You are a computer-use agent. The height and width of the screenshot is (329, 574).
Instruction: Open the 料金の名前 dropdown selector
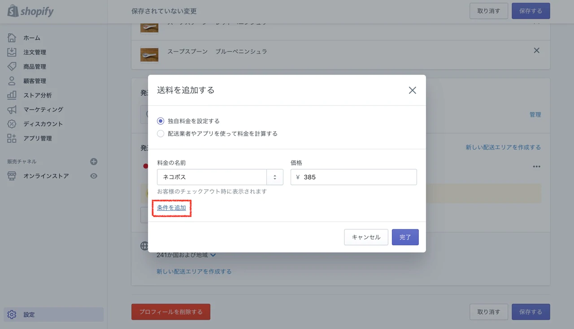pos(274,177)
